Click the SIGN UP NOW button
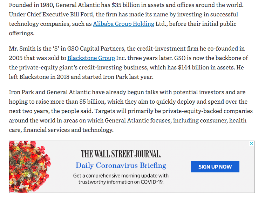Image resolution: width=265 pixels, height=201 pixels. (215, 167)
